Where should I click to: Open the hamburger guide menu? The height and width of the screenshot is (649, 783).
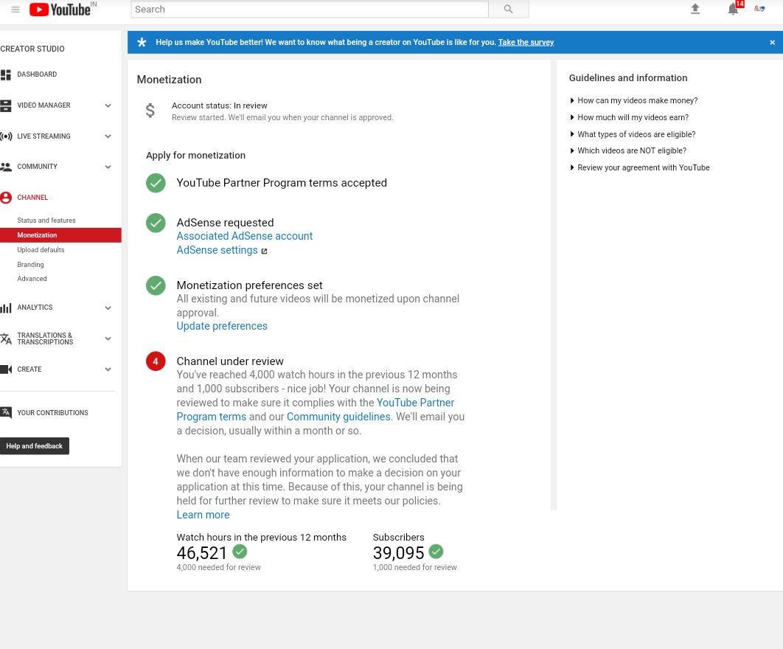(x=15, y=10)
